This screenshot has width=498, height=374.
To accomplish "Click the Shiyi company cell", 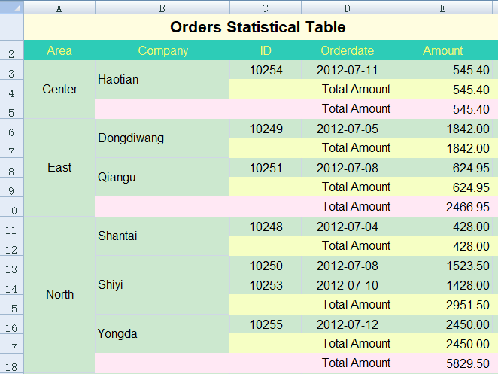I will point(162,284).
